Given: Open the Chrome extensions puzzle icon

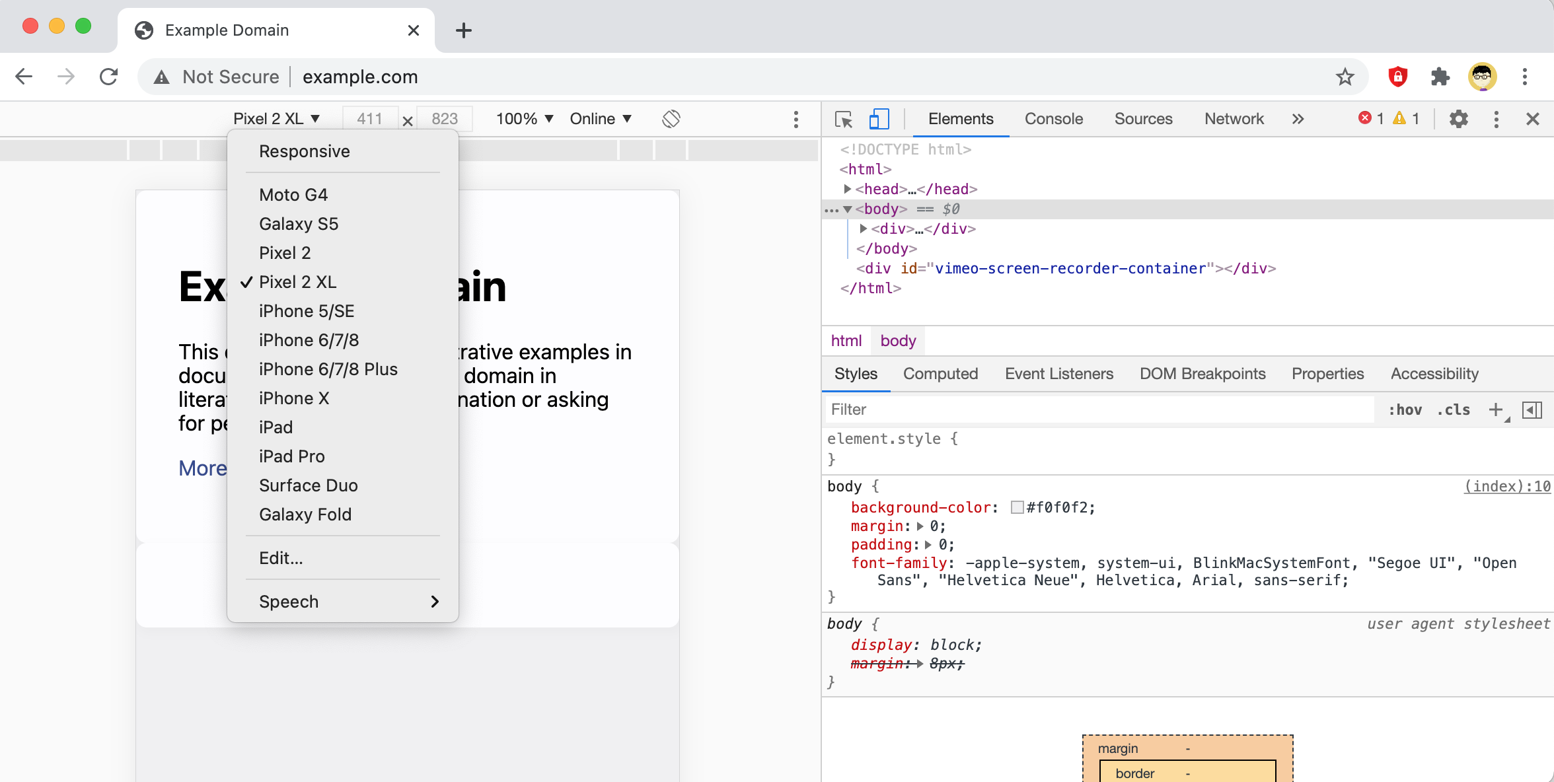Looking at the screenshot, I should [x=1440, y=77].
